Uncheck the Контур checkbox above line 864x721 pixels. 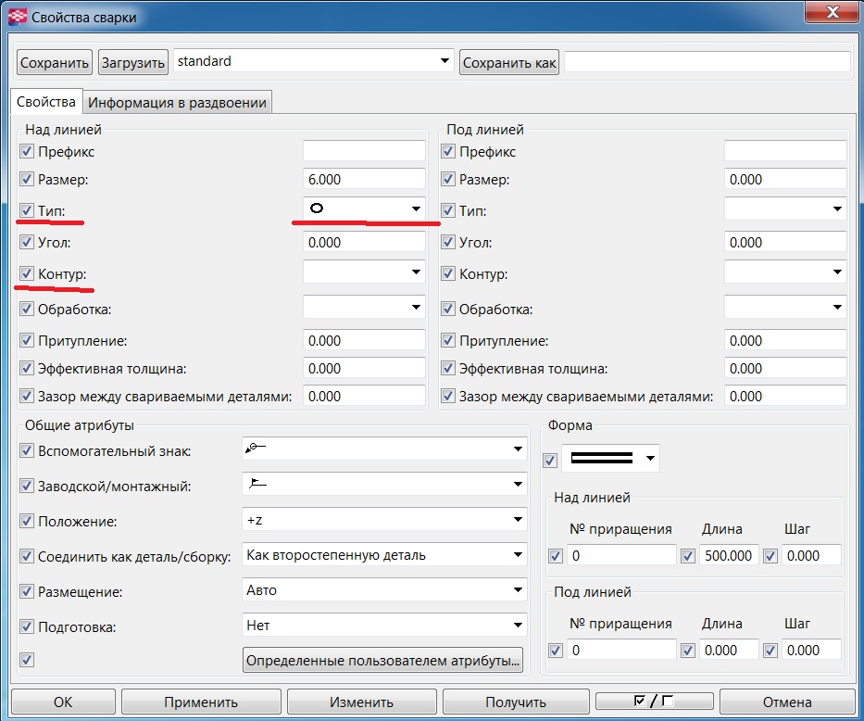[27, 273]
